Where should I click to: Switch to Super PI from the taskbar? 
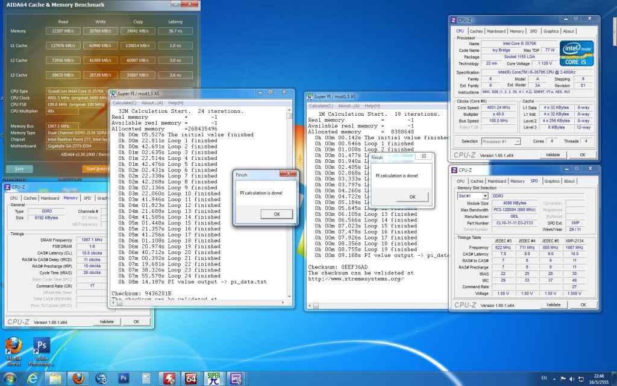coord(214,379)
